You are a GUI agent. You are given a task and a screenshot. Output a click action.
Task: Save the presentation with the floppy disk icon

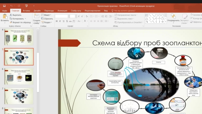click(4, 6)
